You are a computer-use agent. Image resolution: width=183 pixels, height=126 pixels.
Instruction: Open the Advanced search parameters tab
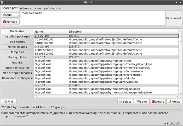(x=40, y=8)
